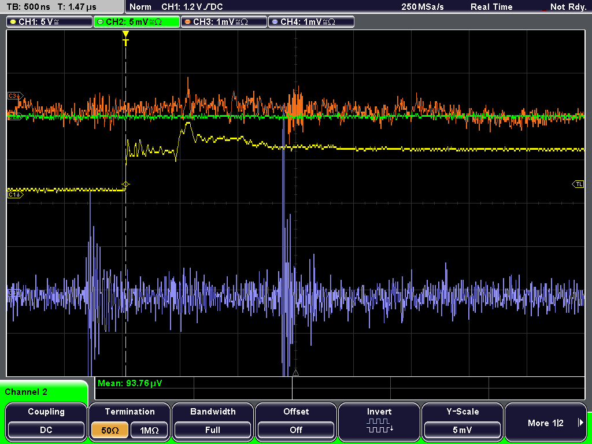Click the yellow trigger position T marker
Screen dimensions: 592x444
[125, 38]
